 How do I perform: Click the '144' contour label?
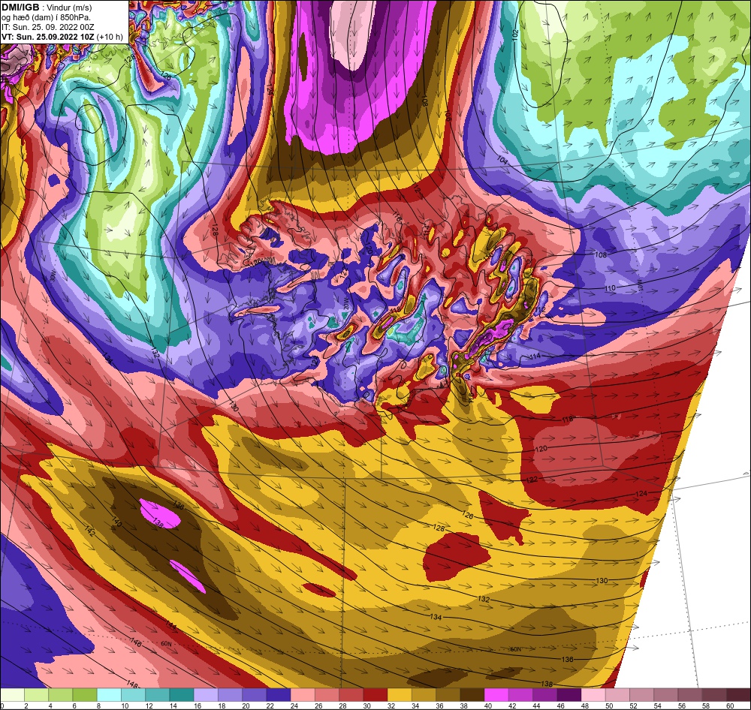171,624
